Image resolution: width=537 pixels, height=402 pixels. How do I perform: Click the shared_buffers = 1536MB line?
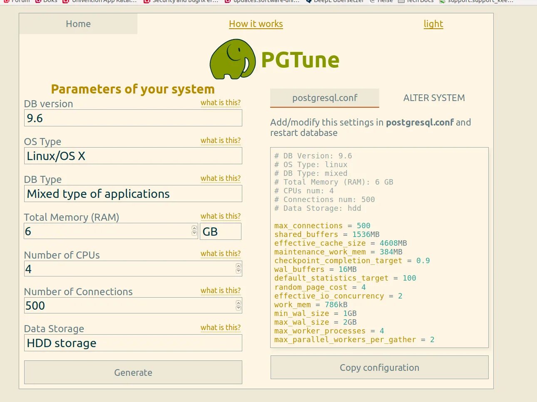tap(327, 234)
